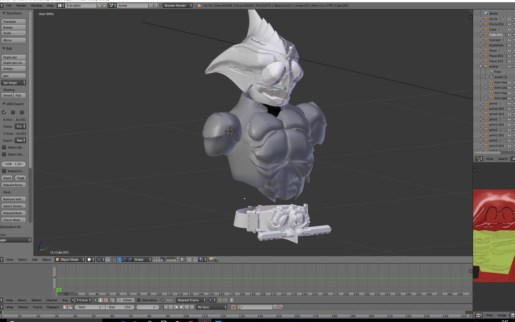
Task: Click play animation in reverse button
Action: [x=176, y=307]
